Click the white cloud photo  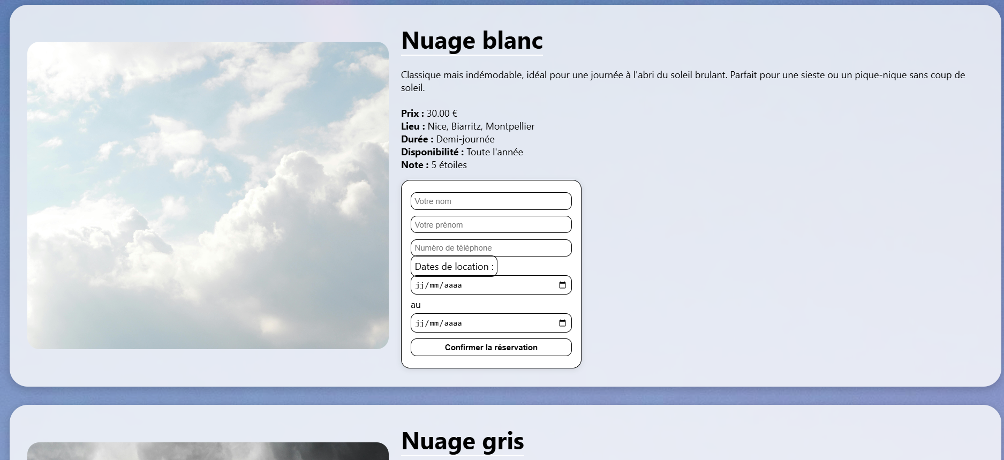(x=208, y=195)
